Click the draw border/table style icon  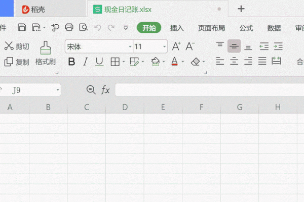(x=134, y=62)
